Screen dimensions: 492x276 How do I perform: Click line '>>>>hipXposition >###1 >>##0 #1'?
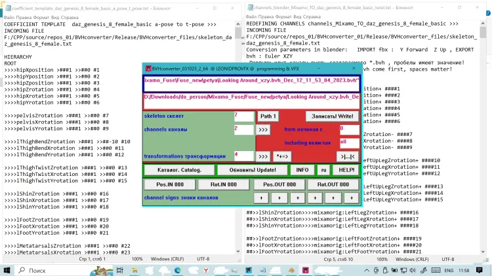52,70
